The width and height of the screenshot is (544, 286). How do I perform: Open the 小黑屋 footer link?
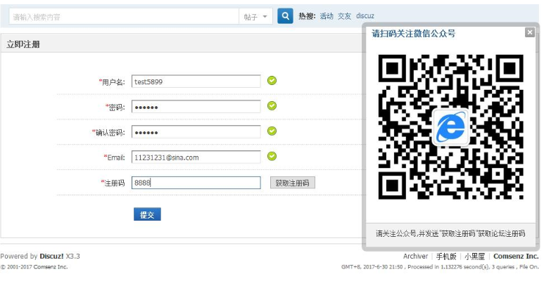pos(474,256)
